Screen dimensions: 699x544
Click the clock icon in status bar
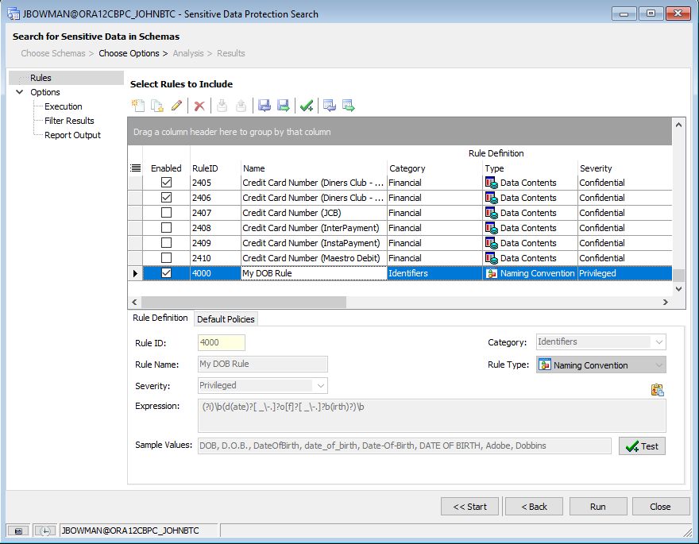(x=45, y=531)
